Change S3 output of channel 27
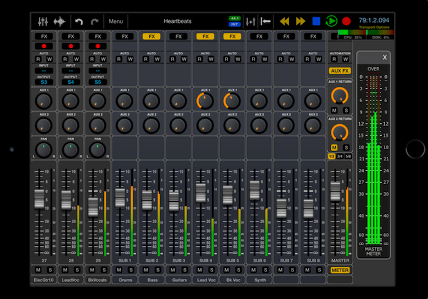 [44, 82]
